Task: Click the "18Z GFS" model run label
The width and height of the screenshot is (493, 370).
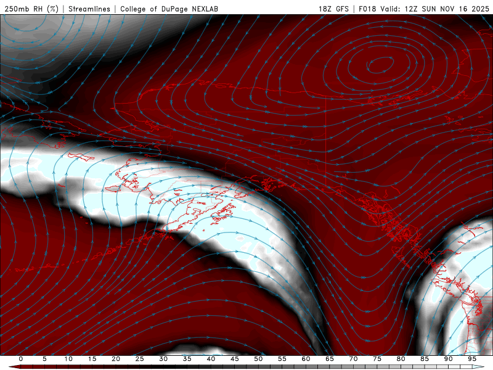Action: click(x=333, y=9)
